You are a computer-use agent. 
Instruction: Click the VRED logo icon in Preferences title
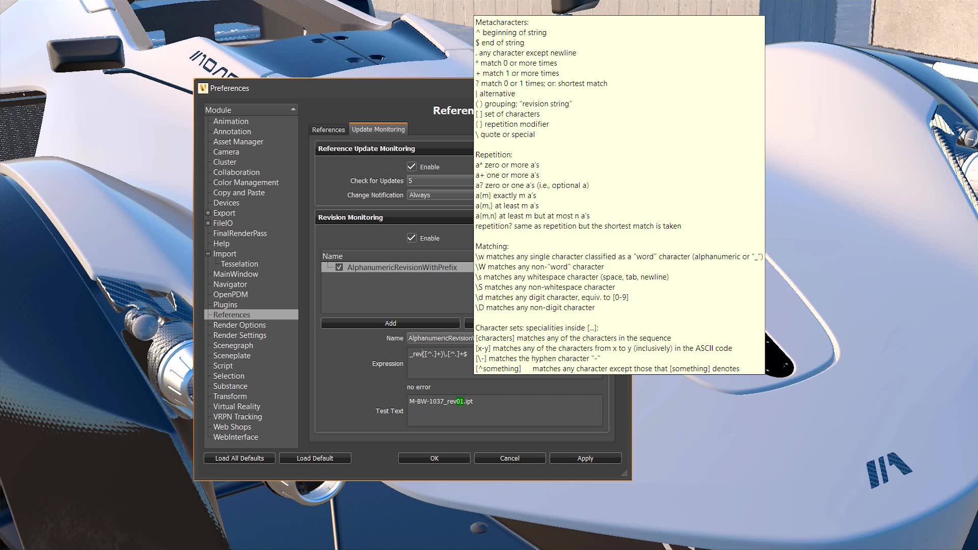click(x=203, y=88)
